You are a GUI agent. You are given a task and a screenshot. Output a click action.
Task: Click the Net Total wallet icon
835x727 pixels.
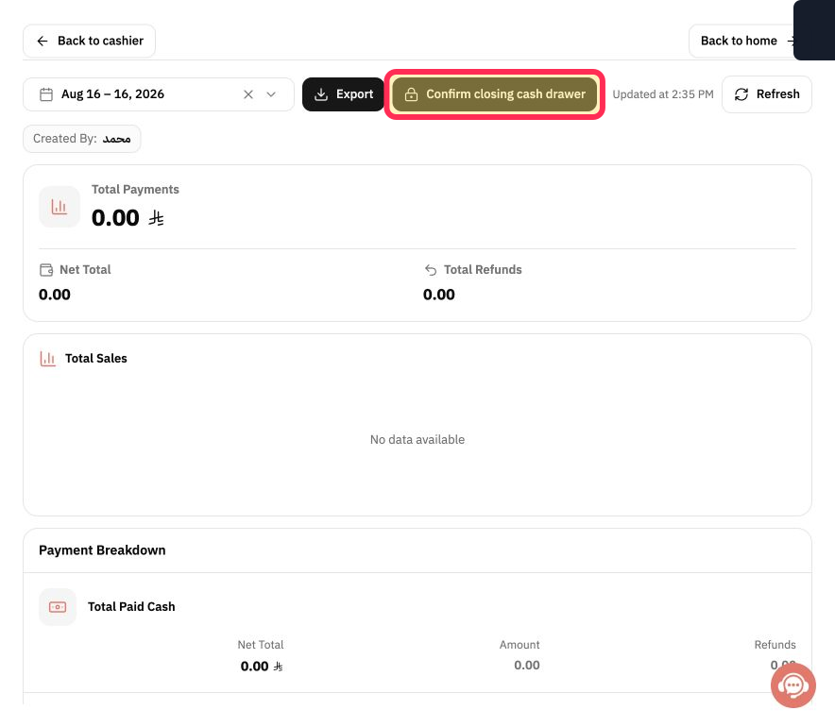46,270
